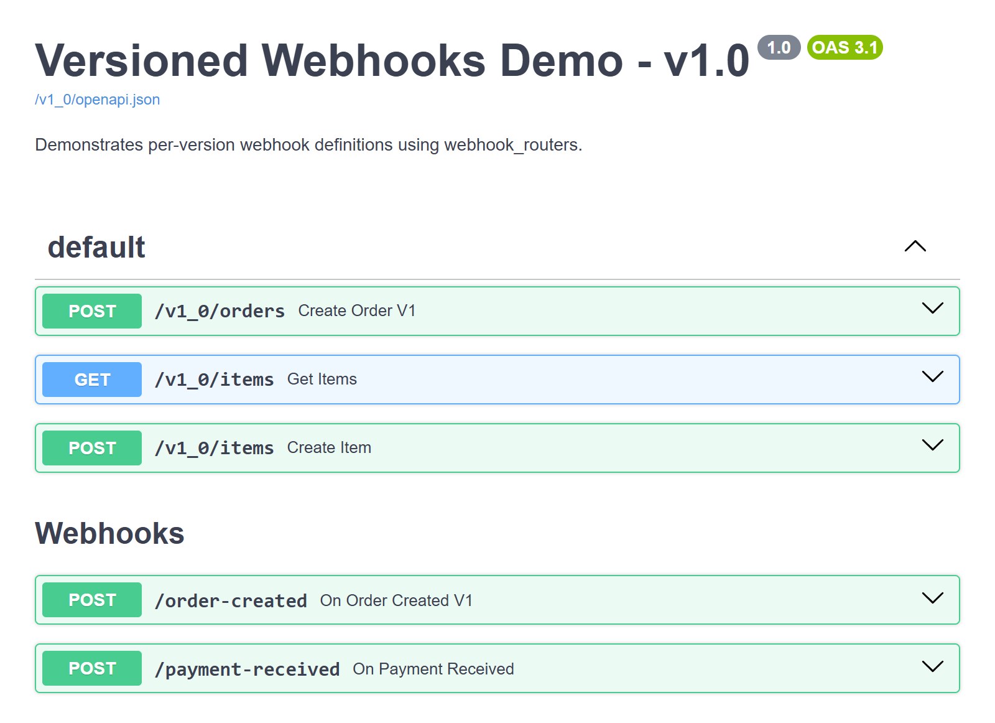Screen dimensions: 995x723
Task: Click 'Get Items' summary text
Action: pyautogui.click(x=322, y=379)
